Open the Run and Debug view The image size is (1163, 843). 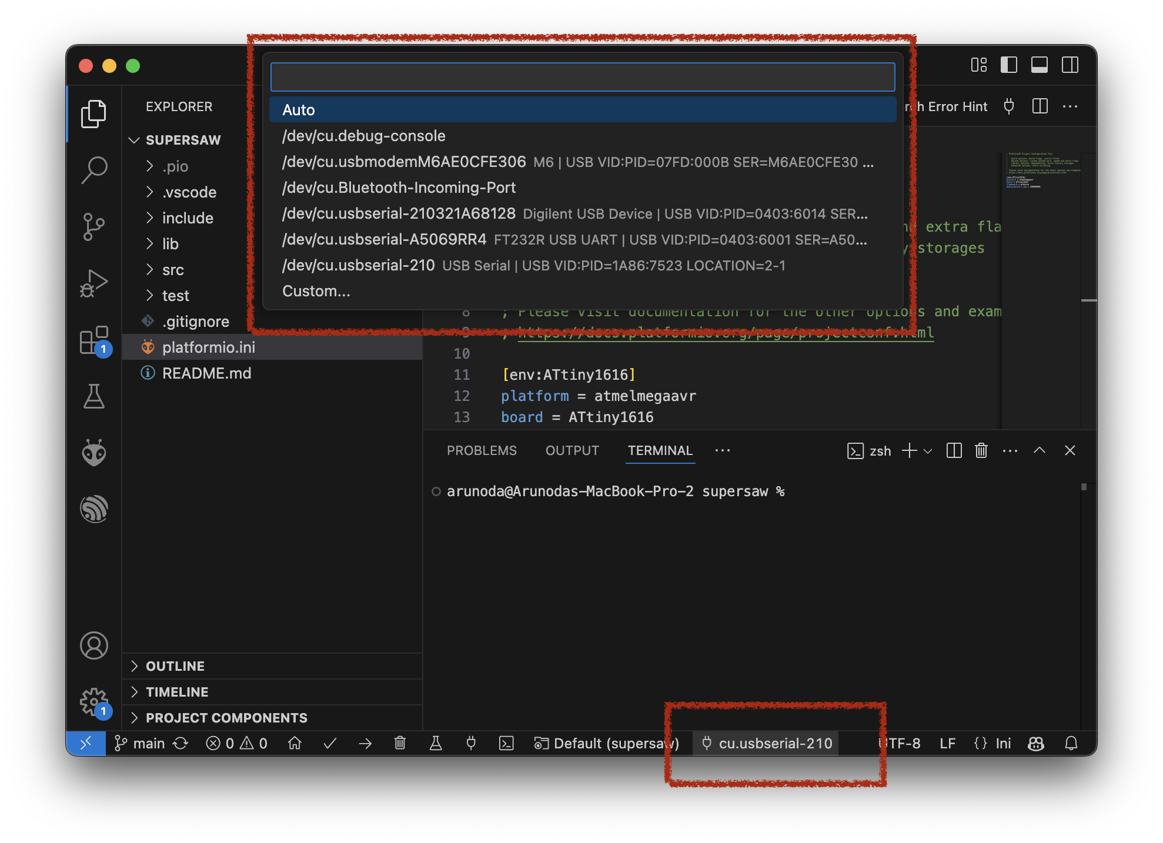point(93,283)
